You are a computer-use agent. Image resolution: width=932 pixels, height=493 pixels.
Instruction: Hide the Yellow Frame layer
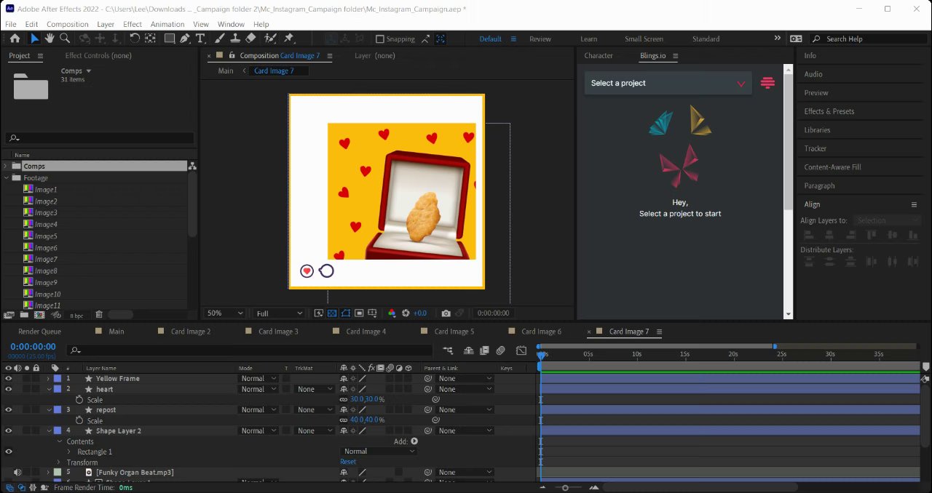tap(9, 379)
